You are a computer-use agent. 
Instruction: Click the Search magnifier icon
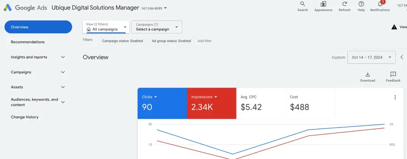pos(303,4)
